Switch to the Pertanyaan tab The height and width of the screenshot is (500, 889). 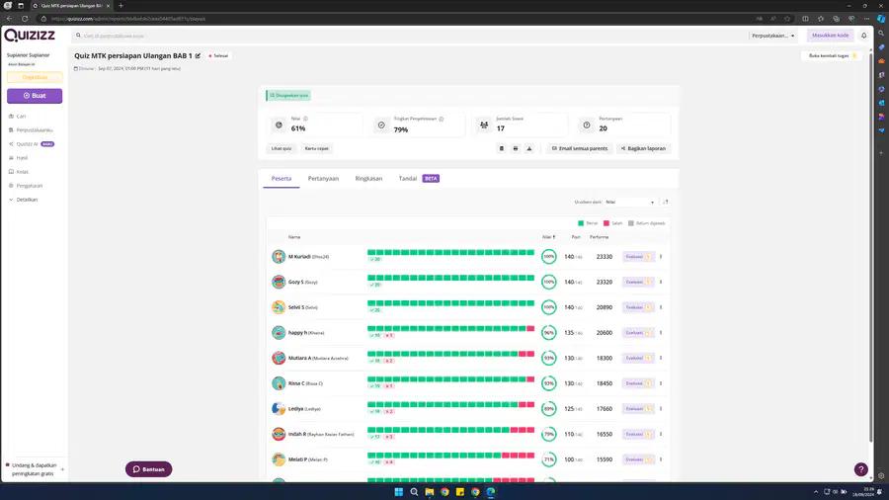tap(323, 179)
